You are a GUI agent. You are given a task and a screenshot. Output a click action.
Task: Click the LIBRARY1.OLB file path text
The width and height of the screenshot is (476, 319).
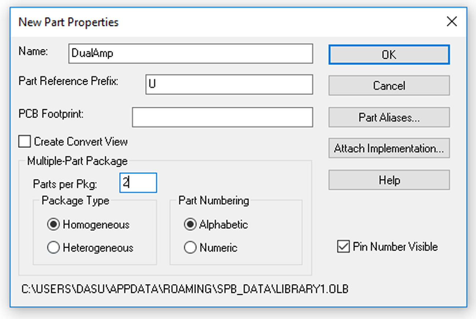pyautogui.click(x=185, y=289)
